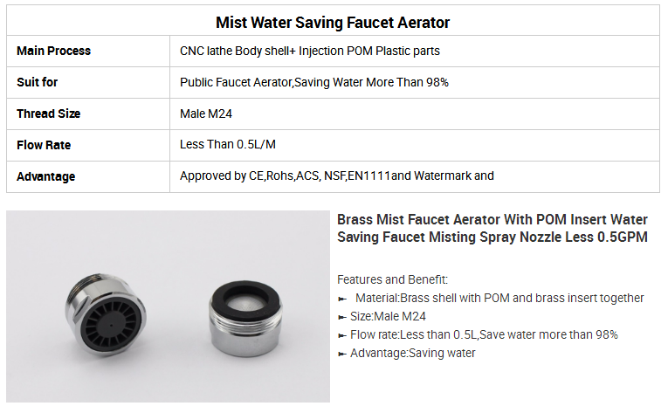This screenshot has height=413, width=668.
Task: Click the right threaded aerator in photo
Action: coord(245,318)
